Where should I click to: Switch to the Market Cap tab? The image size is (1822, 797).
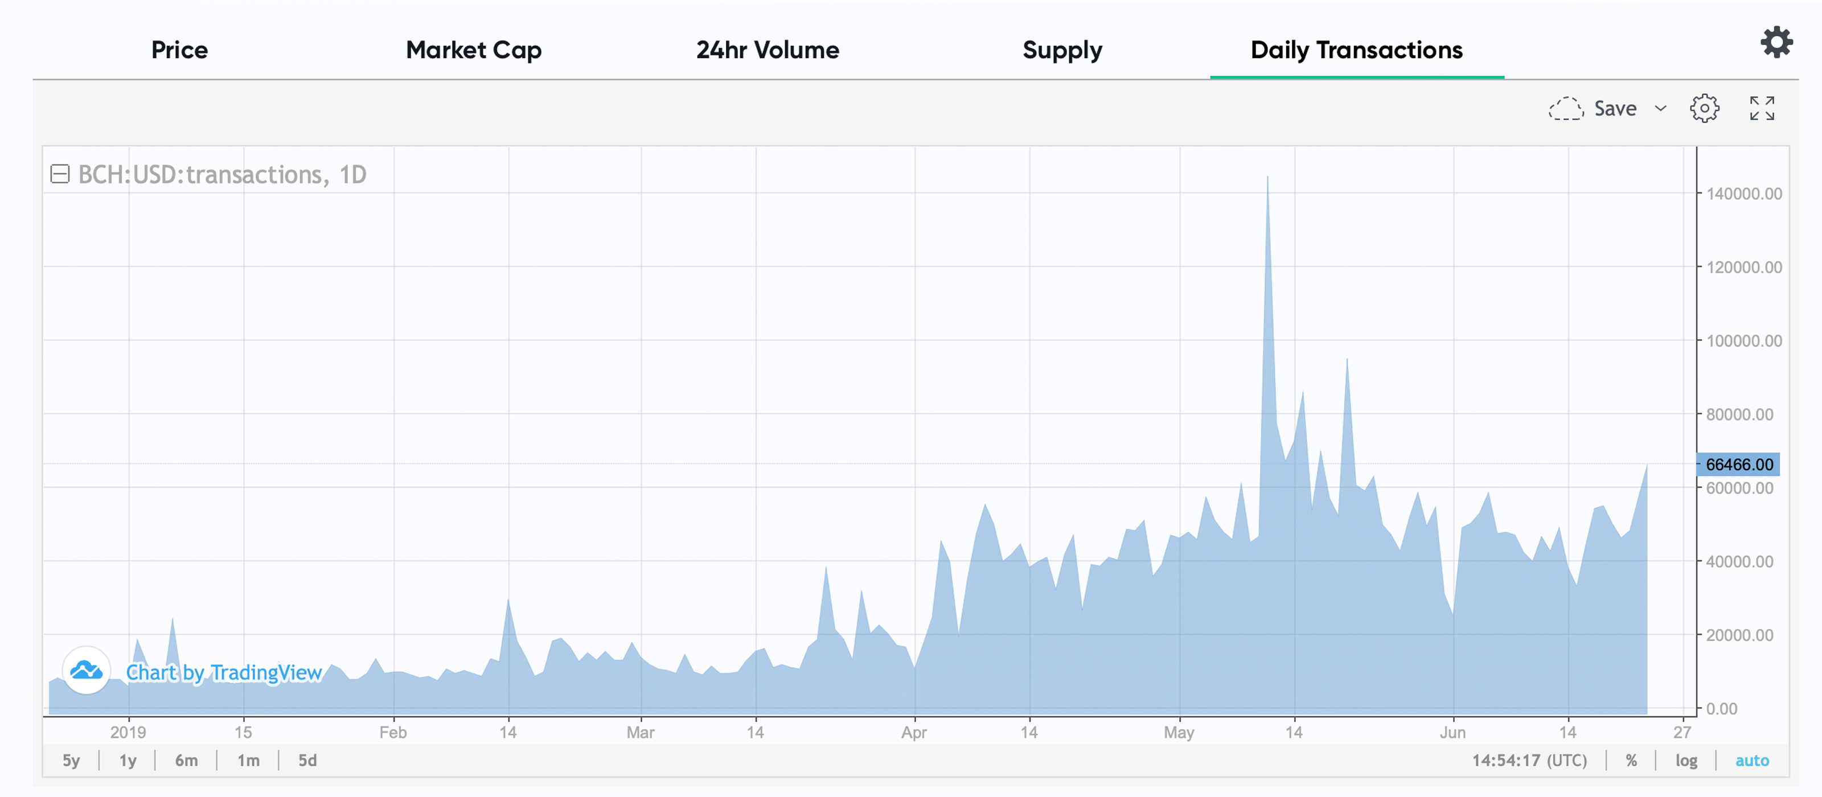(473, 50)
